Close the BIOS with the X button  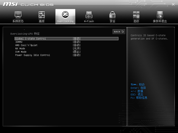pyautogui.click(x=173, y=4)
